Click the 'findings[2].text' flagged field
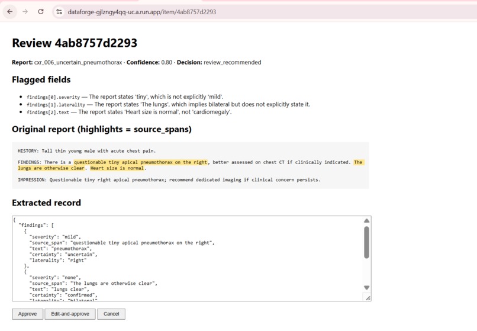Image resolution: width=477 pixels, height=331 pixels. 48,113
